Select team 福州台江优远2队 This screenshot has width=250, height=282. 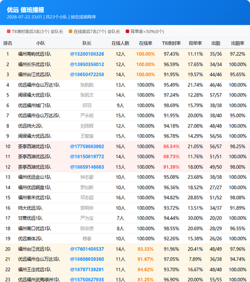click(34, 74)
